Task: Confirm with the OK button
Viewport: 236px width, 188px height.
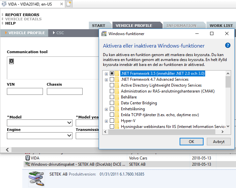Action: tap(191, 142)
